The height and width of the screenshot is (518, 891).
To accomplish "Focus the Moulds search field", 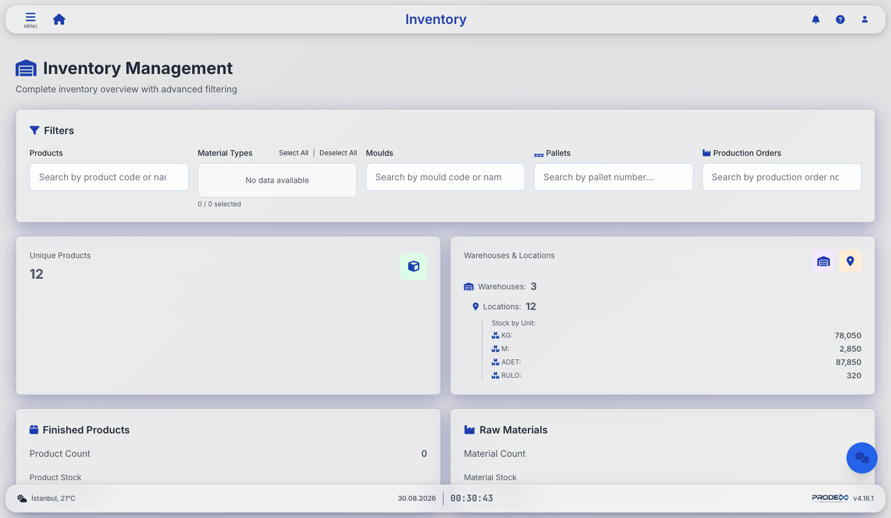I will pyautogui.click(x=445, y=177).
